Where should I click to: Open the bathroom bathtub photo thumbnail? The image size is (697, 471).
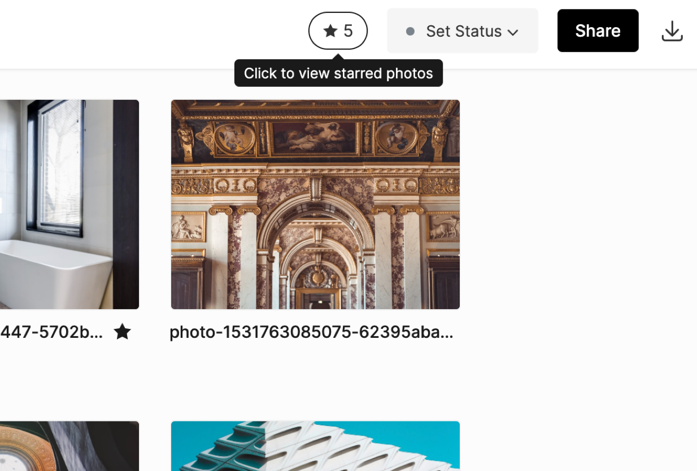click(69, 204)
